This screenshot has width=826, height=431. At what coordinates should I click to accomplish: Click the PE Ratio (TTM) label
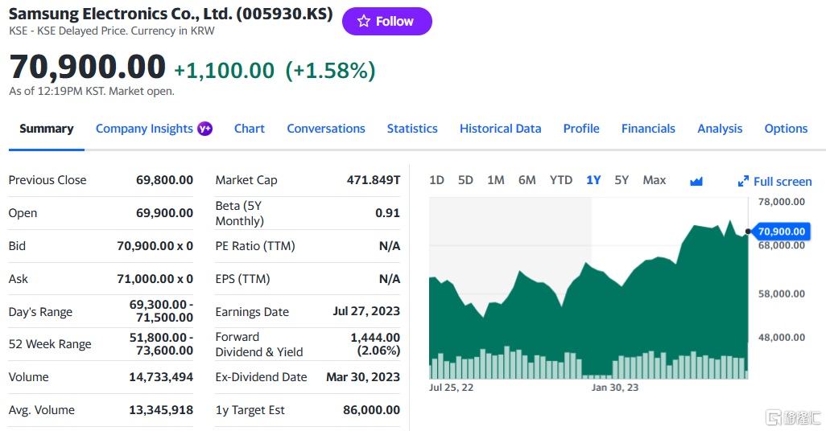[x=255, y=246]
